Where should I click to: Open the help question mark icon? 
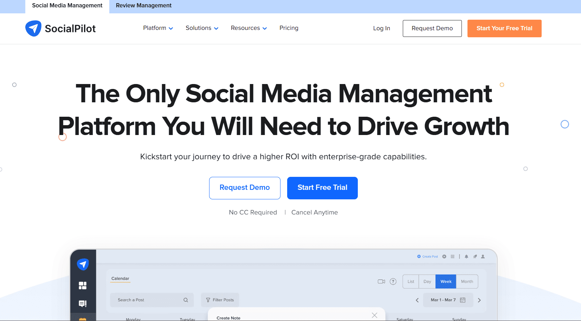point(393,281)
